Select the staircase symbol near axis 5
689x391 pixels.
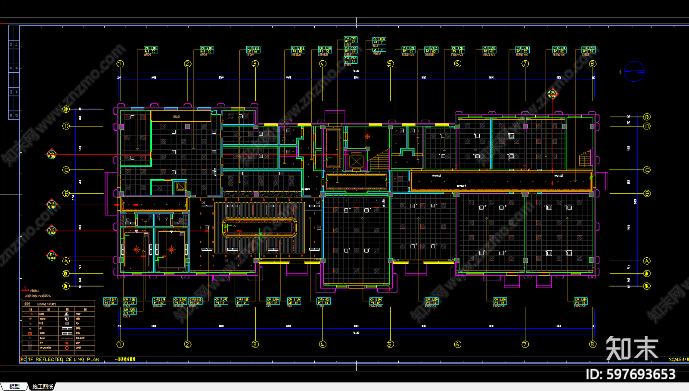tap(380, 160)
